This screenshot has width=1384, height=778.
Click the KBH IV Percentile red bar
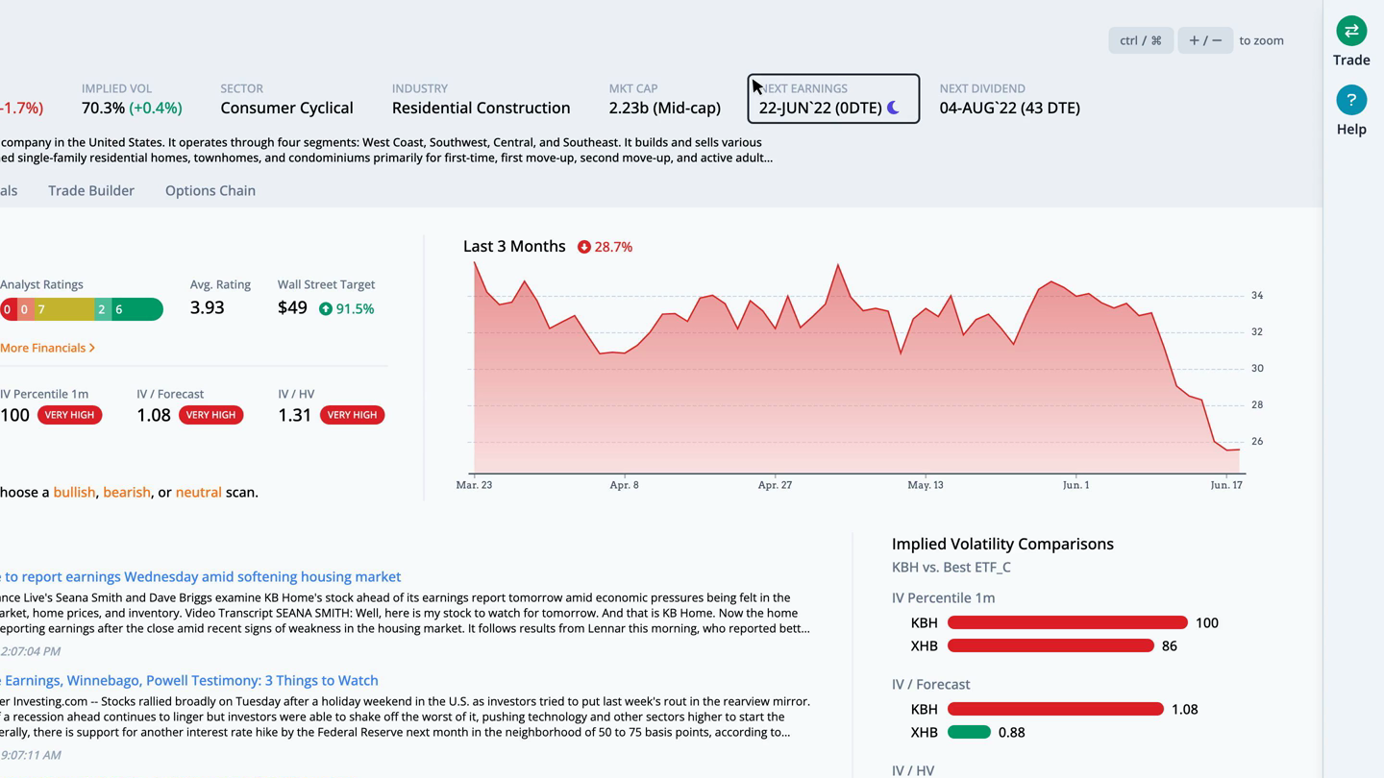pyautogui.click(x=1068, y=622)
